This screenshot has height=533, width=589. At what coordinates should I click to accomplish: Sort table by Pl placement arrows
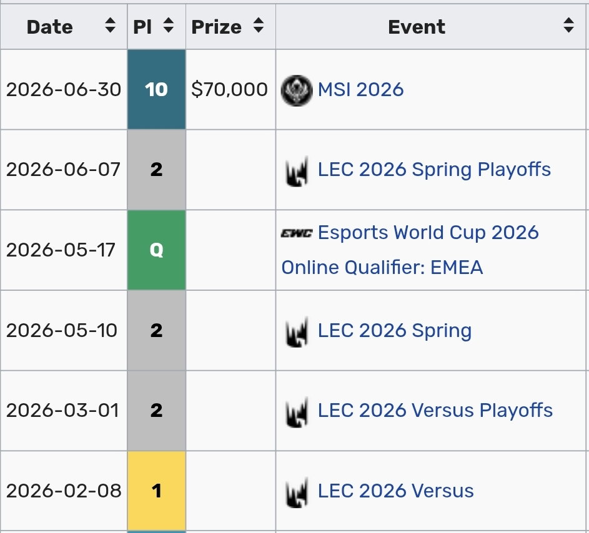coord(169,26)
